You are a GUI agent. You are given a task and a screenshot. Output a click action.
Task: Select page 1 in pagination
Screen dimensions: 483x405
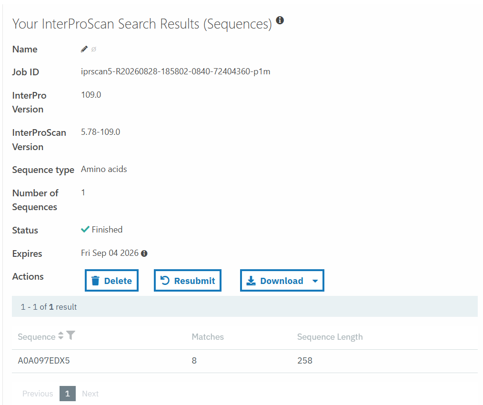click(x=68, y=394)
